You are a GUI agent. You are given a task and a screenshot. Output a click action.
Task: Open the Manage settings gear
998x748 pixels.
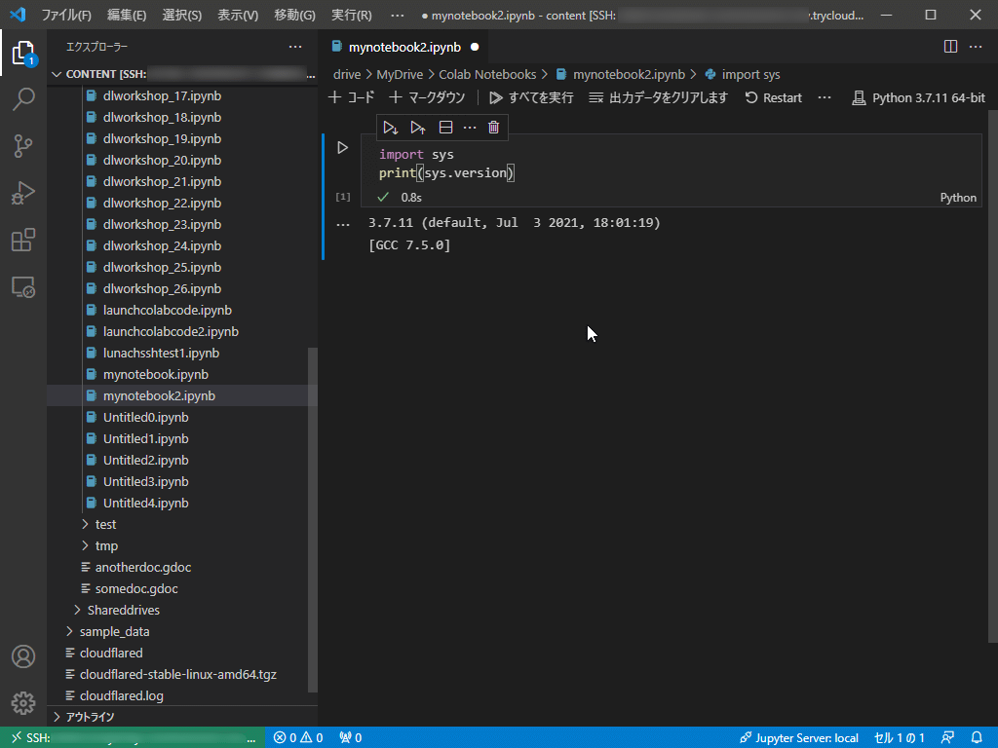23,702
